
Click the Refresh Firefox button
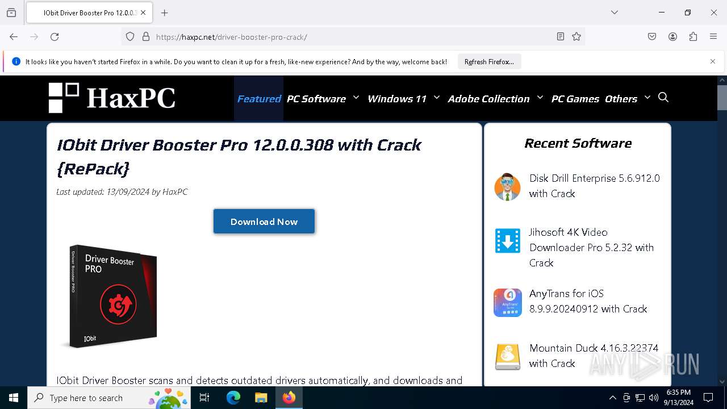(x=489, y=62)
